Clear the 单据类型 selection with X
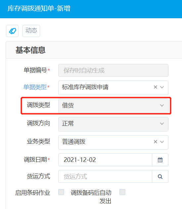182x209 pixels. click(x=156, y=87)
